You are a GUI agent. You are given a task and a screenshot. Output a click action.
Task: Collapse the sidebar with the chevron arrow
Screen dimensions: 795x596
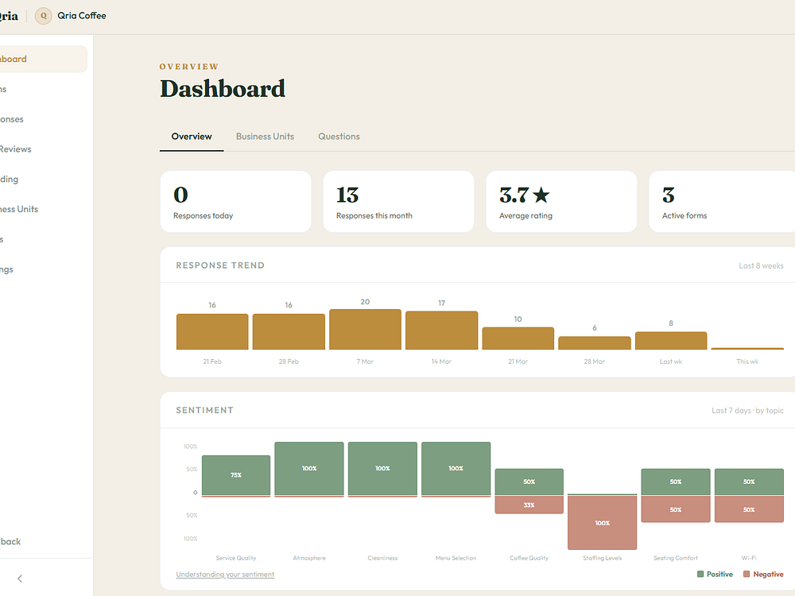(x=20, y=579)
